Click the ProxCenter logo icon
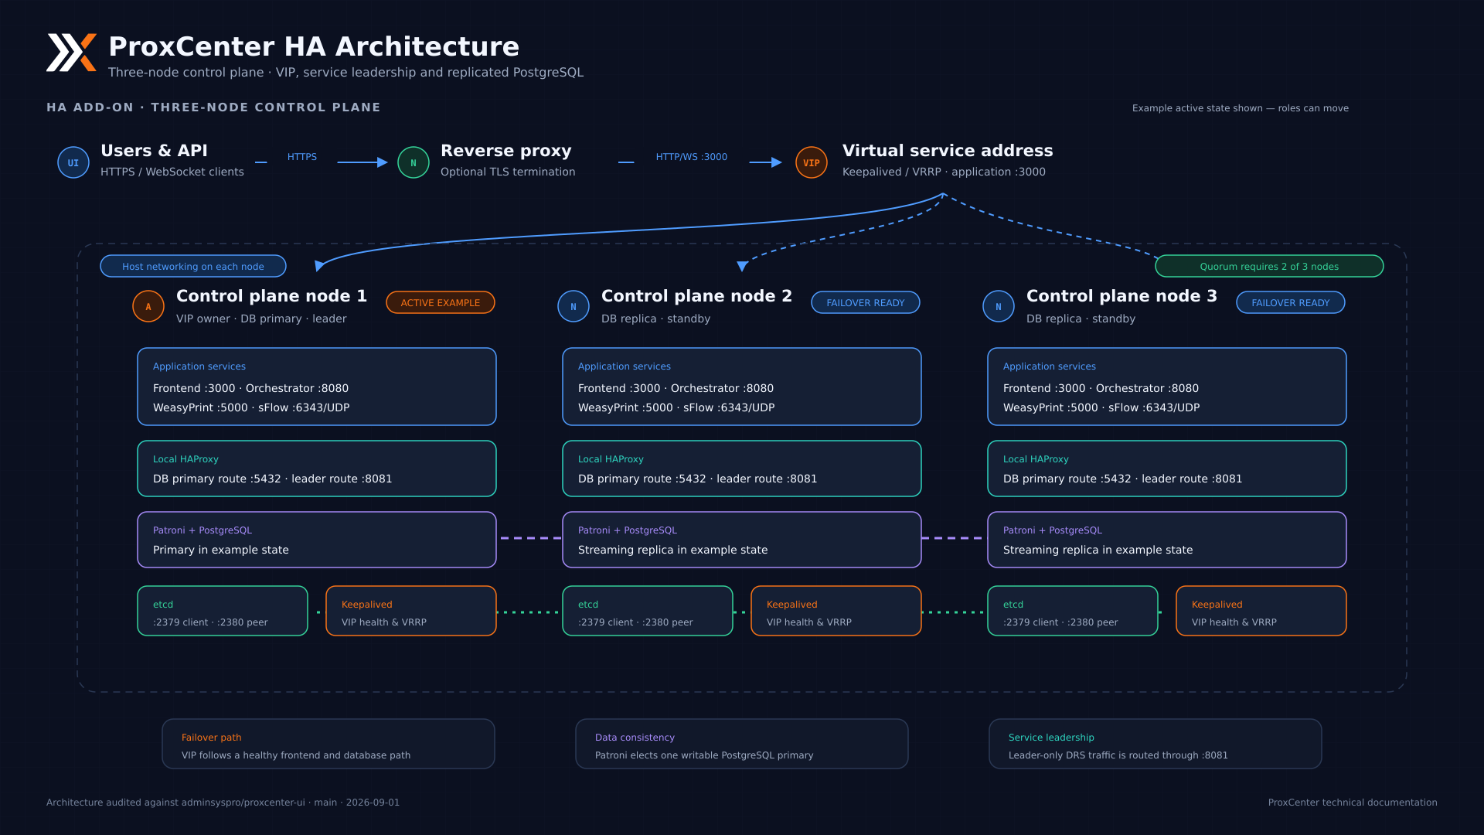 (x=71, y=53)
